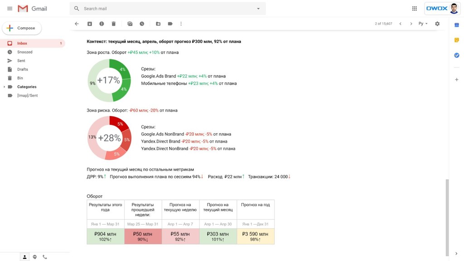Go to the newer email
The image size is (464, 261).
pos(401,24)
